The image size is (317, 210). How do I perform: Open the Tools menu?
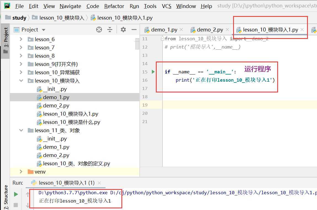150,6
